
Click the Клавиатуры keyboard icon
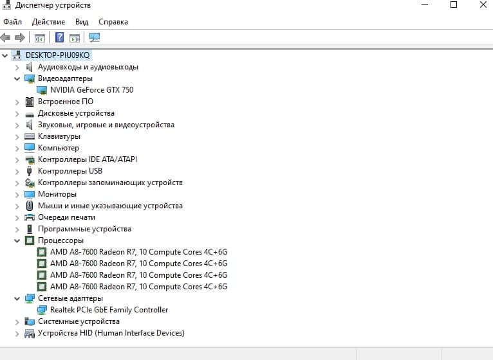[x=30, y=136]
